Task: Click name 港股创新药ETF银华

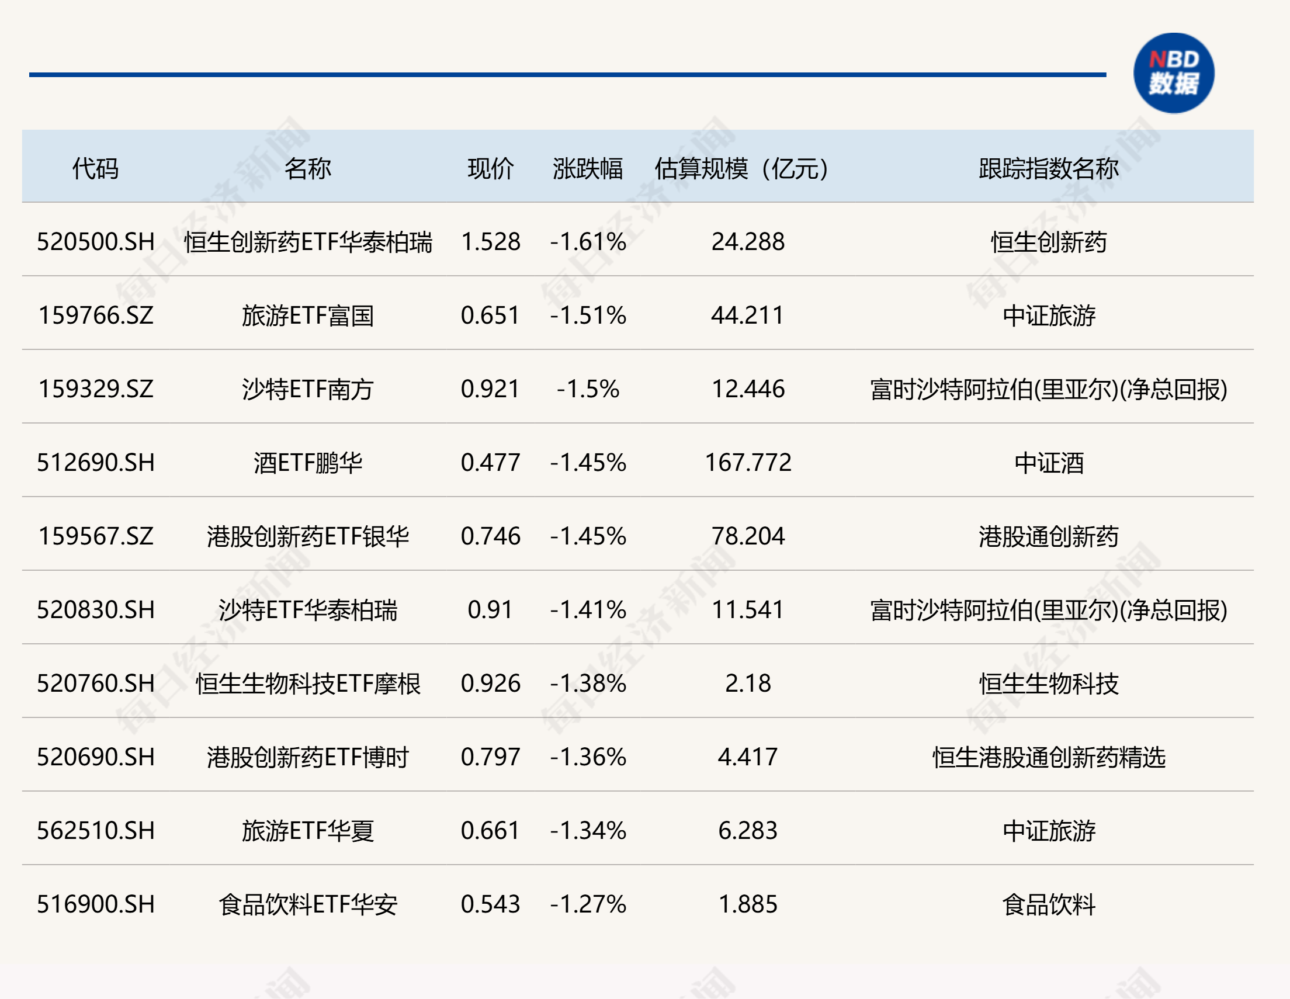Action: [x=308, y=536]
